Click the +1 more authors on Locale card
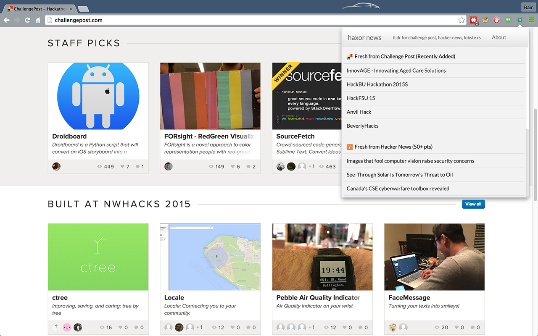This screenshot has width=538, height=336. (x=199, y=328)
